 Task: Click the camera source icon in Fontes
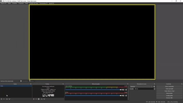pyautogui.click(x=53, y=95)
